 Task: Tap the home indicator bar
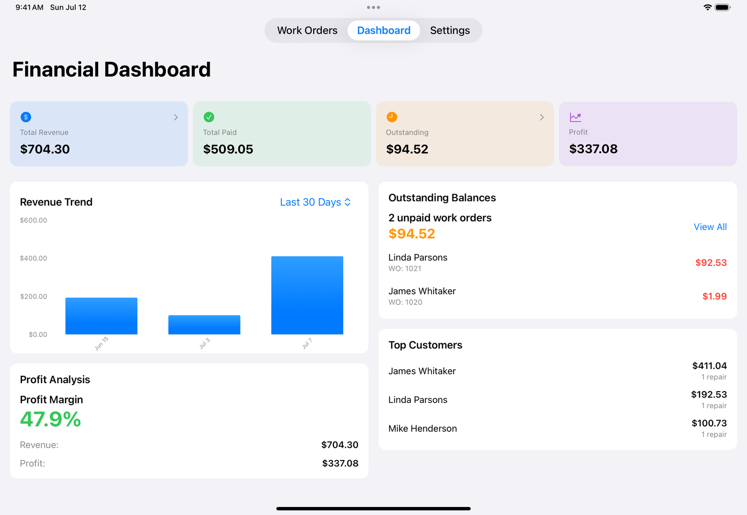[373, 509]
